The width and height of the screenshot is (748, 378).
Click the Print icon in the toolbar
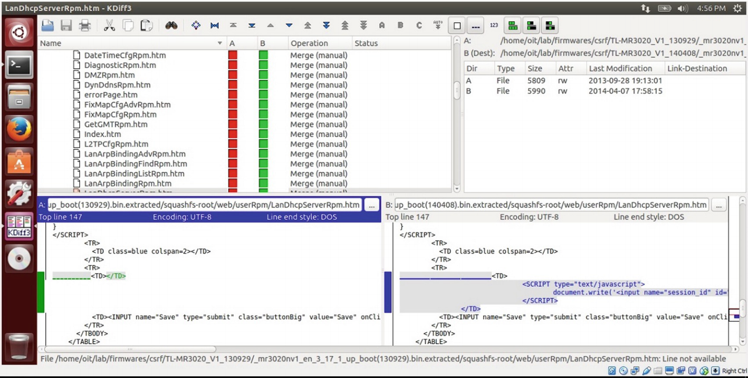[84, 25]
